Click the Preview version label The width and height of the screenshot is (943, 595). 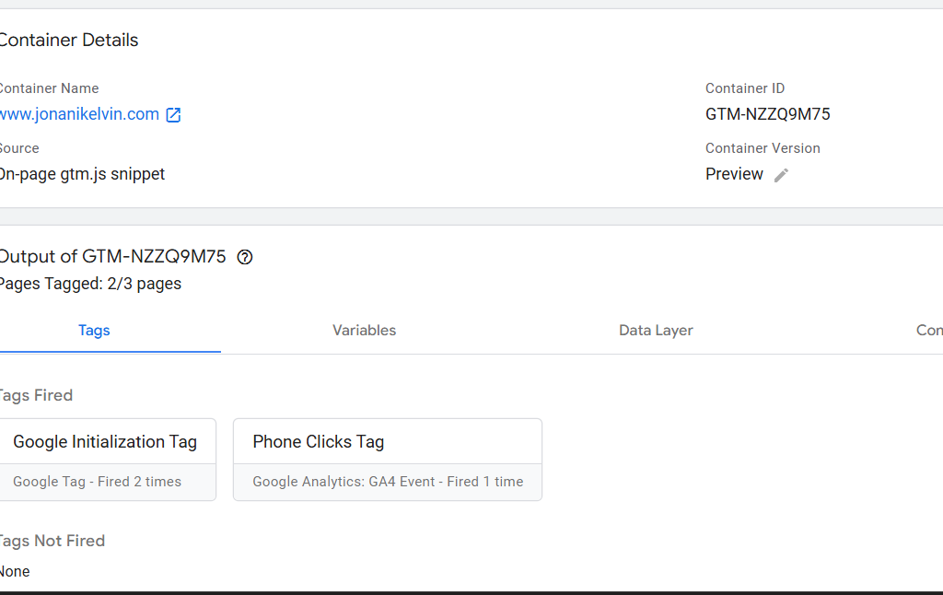coord(734,174)
